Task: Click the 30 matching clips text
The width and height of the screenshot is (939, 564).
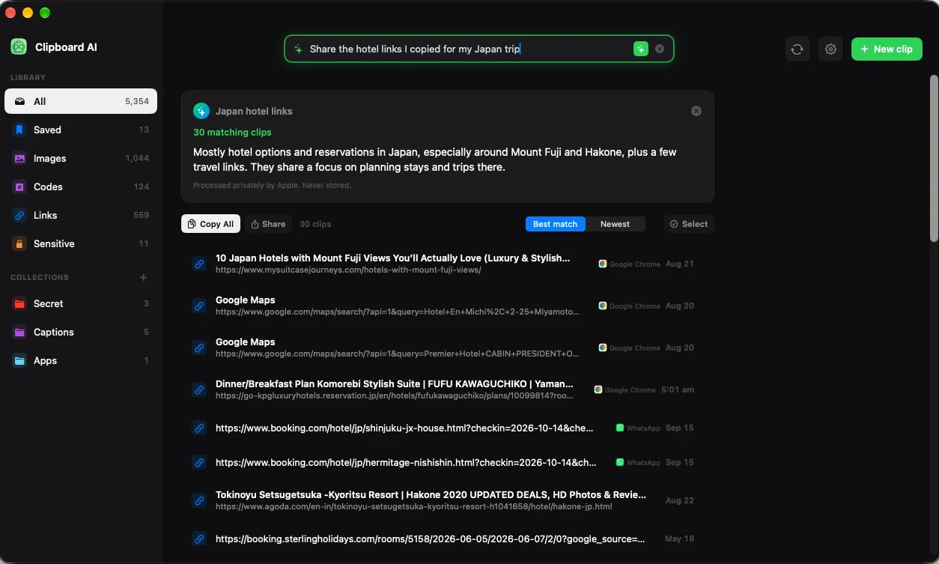Action: 232,132
